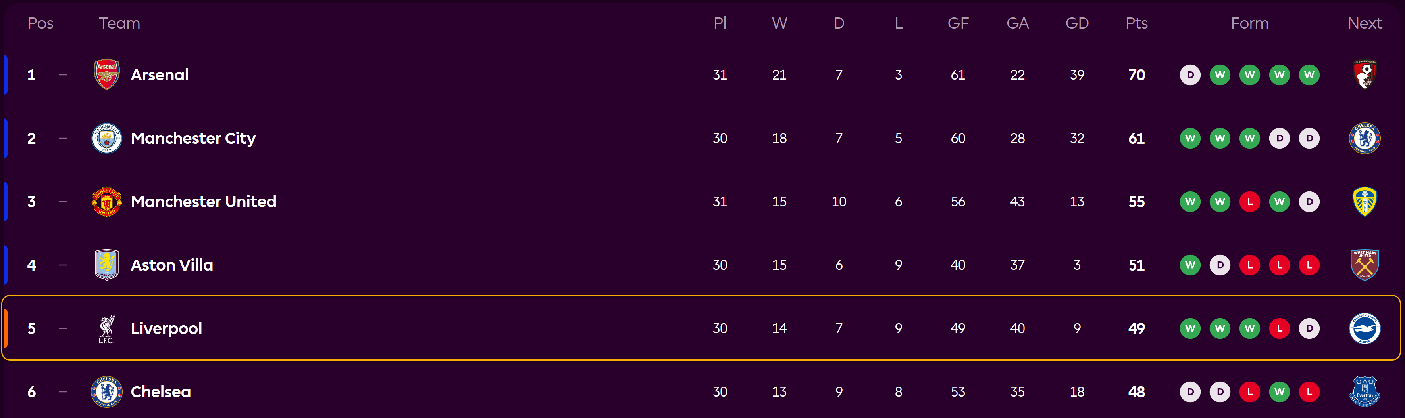Screen dimensions: 1405x418
Task: Open the Arsenal team link
Action: tap(159, 74)
